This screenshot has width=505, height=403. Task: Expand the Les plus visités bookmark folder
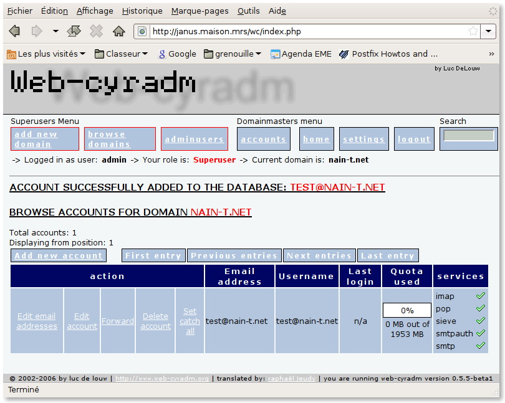point(46,54)
